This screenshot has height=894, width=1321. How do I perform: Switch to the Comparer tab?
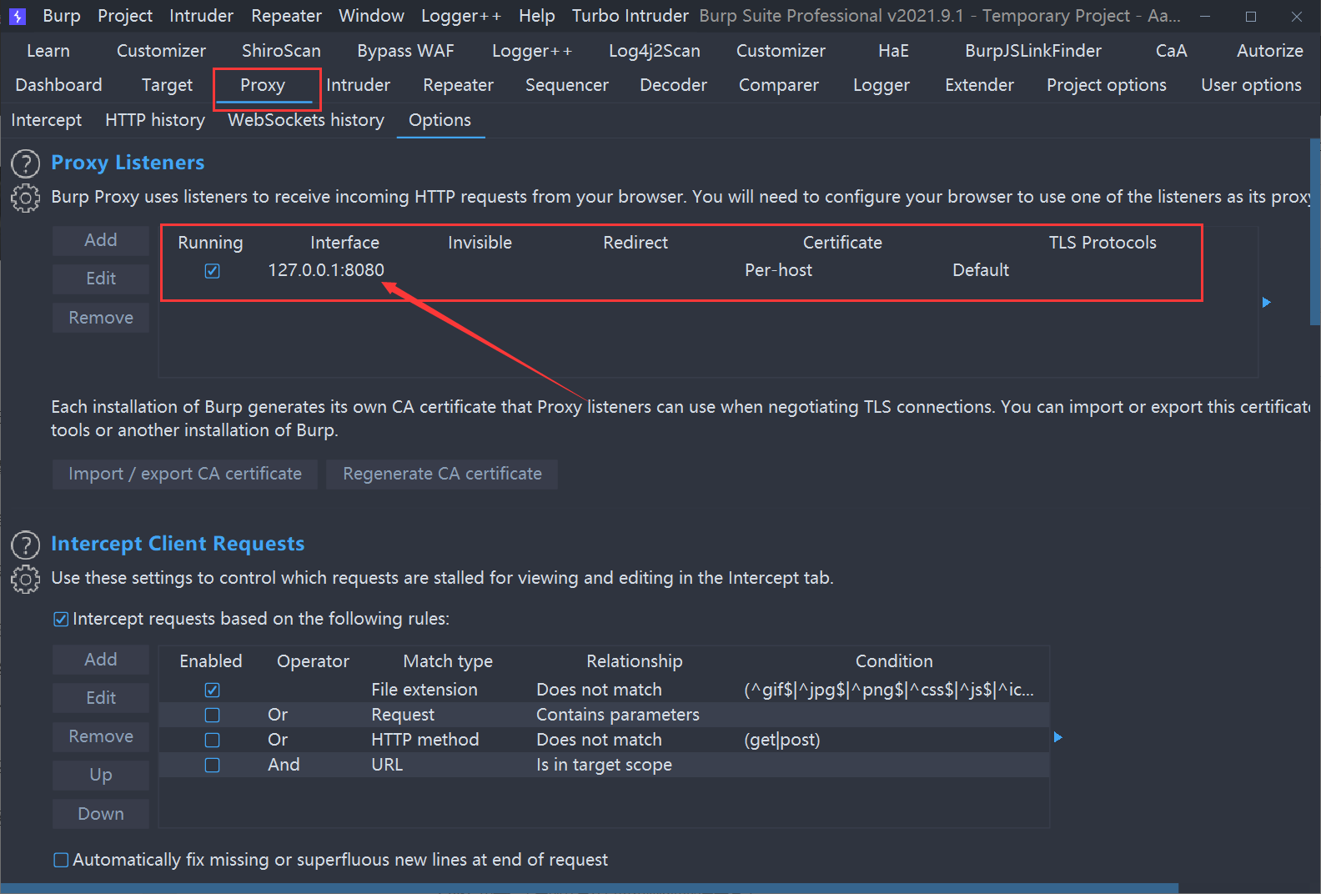(x=779, y=85)
